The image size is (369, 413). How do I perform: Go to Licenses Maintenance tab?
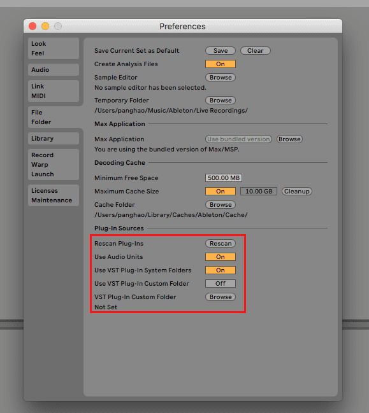coord(54,195)
